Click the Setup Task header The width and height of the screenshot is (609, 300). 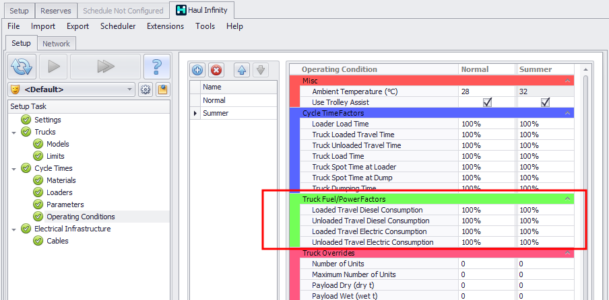[89, 106]
